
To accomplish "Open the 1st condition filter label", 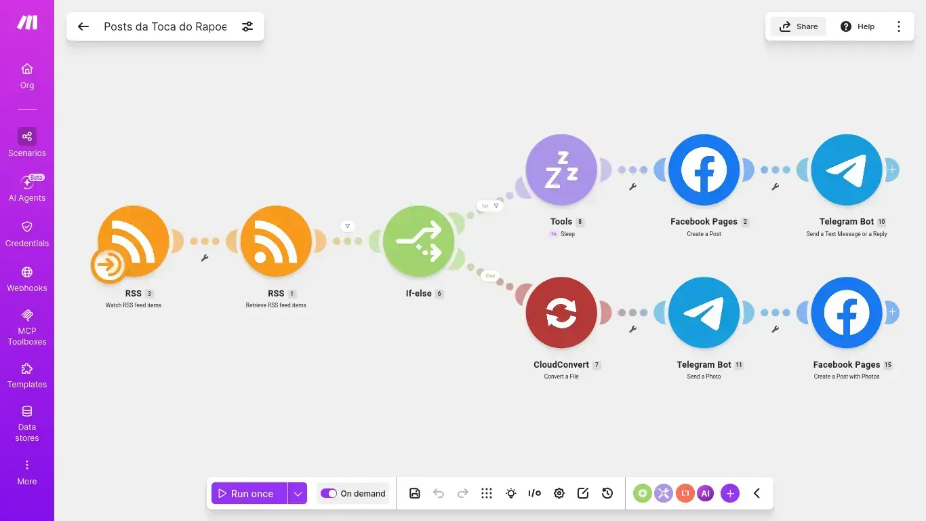I will (489, 206).
